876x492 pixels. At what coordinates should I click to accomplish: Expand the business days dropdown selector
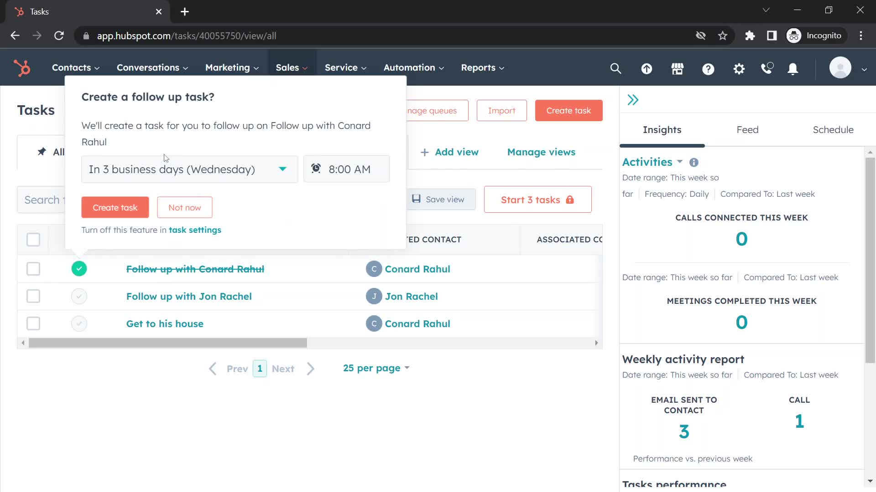point(283,169)
